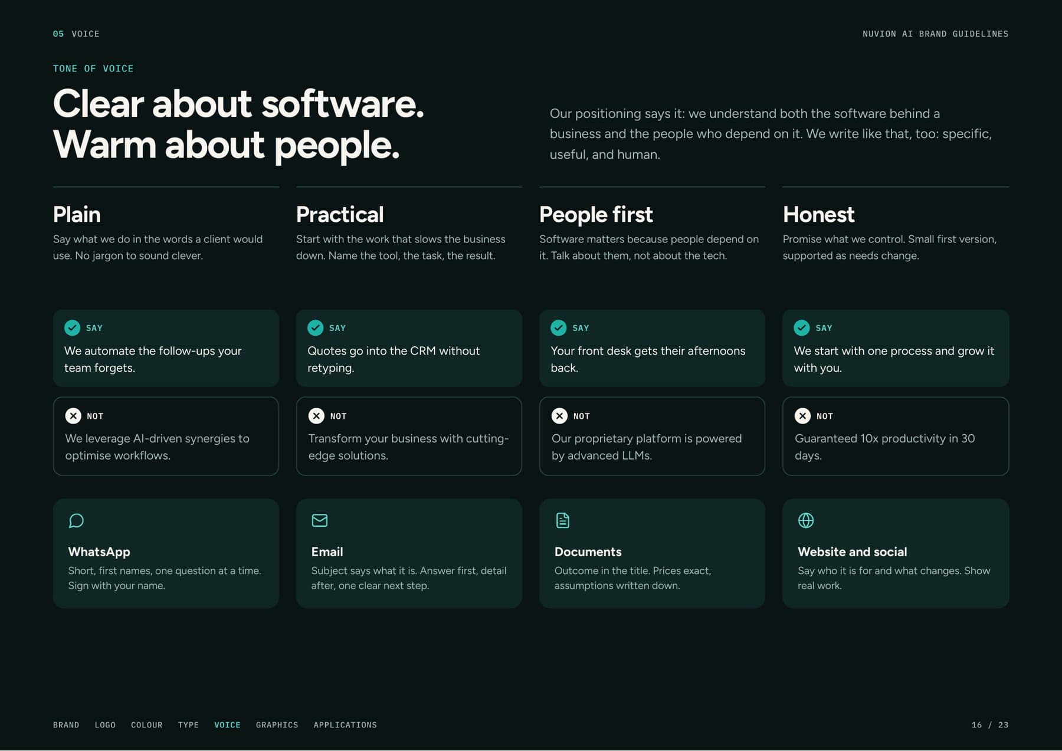
Task: Click the checkmark icon in the Honest SAY card
Action: coord(802,327)
